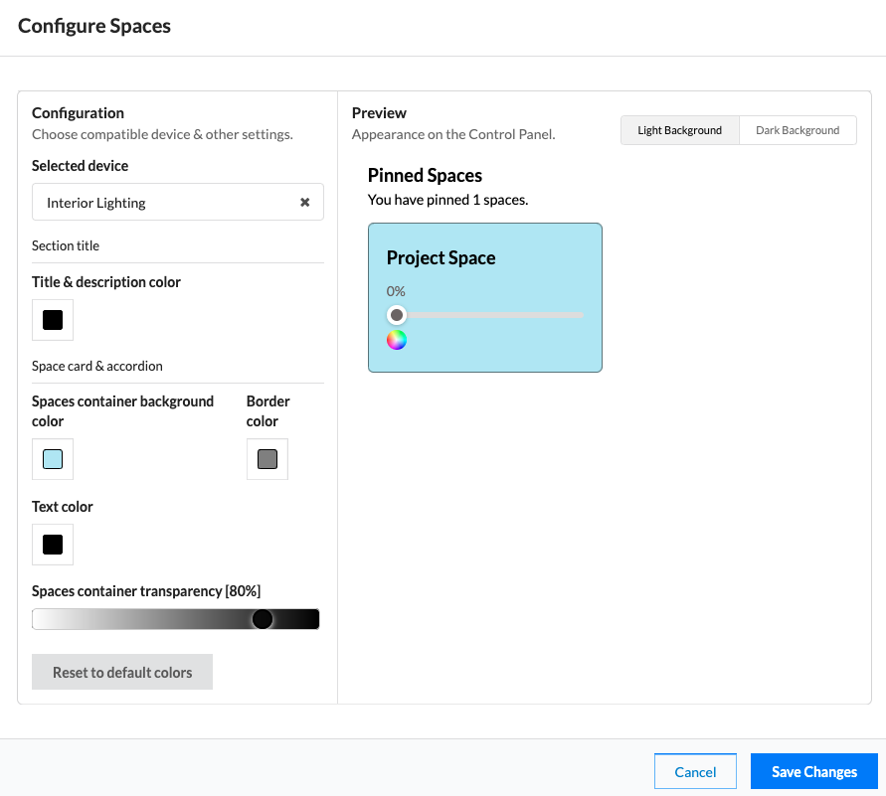Click Save Changes button
This screenshot has height=796, width=886.
[x=813, y=771]
